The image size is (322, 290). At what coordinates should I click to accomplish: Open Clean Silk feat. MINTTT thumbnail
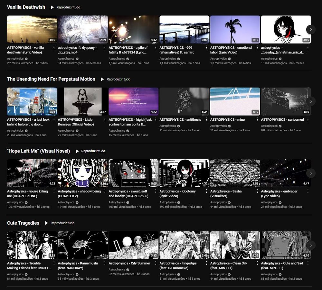click(x=235, y=245)
